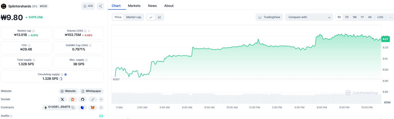
Task: Open the chart more options ellipsis
Action: 390,17
